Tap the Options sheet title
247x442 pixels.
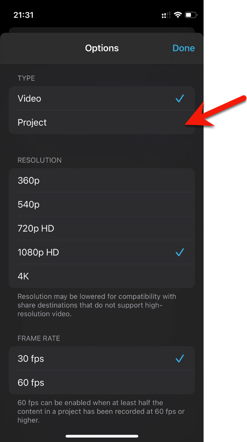click(102, 48)
